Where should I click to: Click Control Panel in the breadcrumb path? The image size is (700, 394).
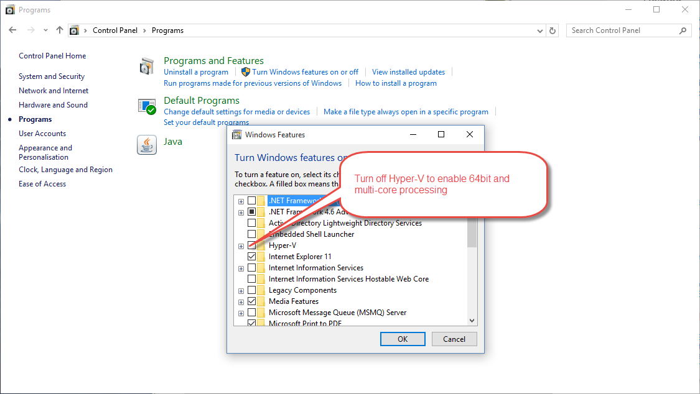115,30
